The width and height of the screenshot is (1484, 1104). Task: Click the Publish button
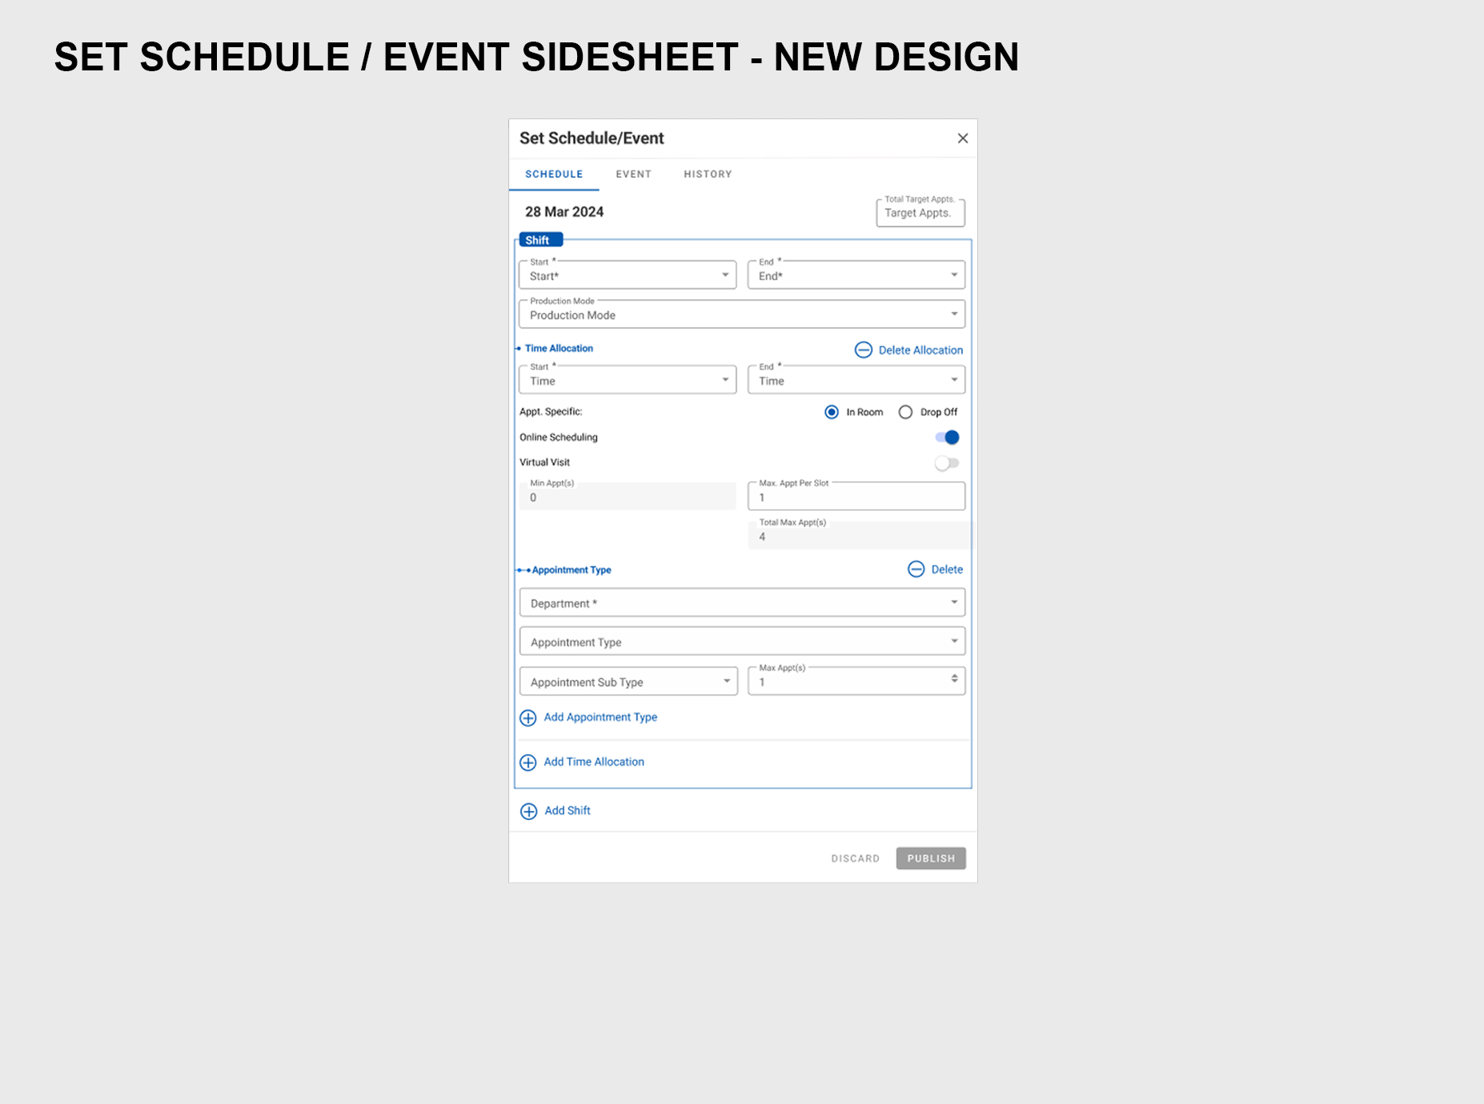tap(931, 858)
